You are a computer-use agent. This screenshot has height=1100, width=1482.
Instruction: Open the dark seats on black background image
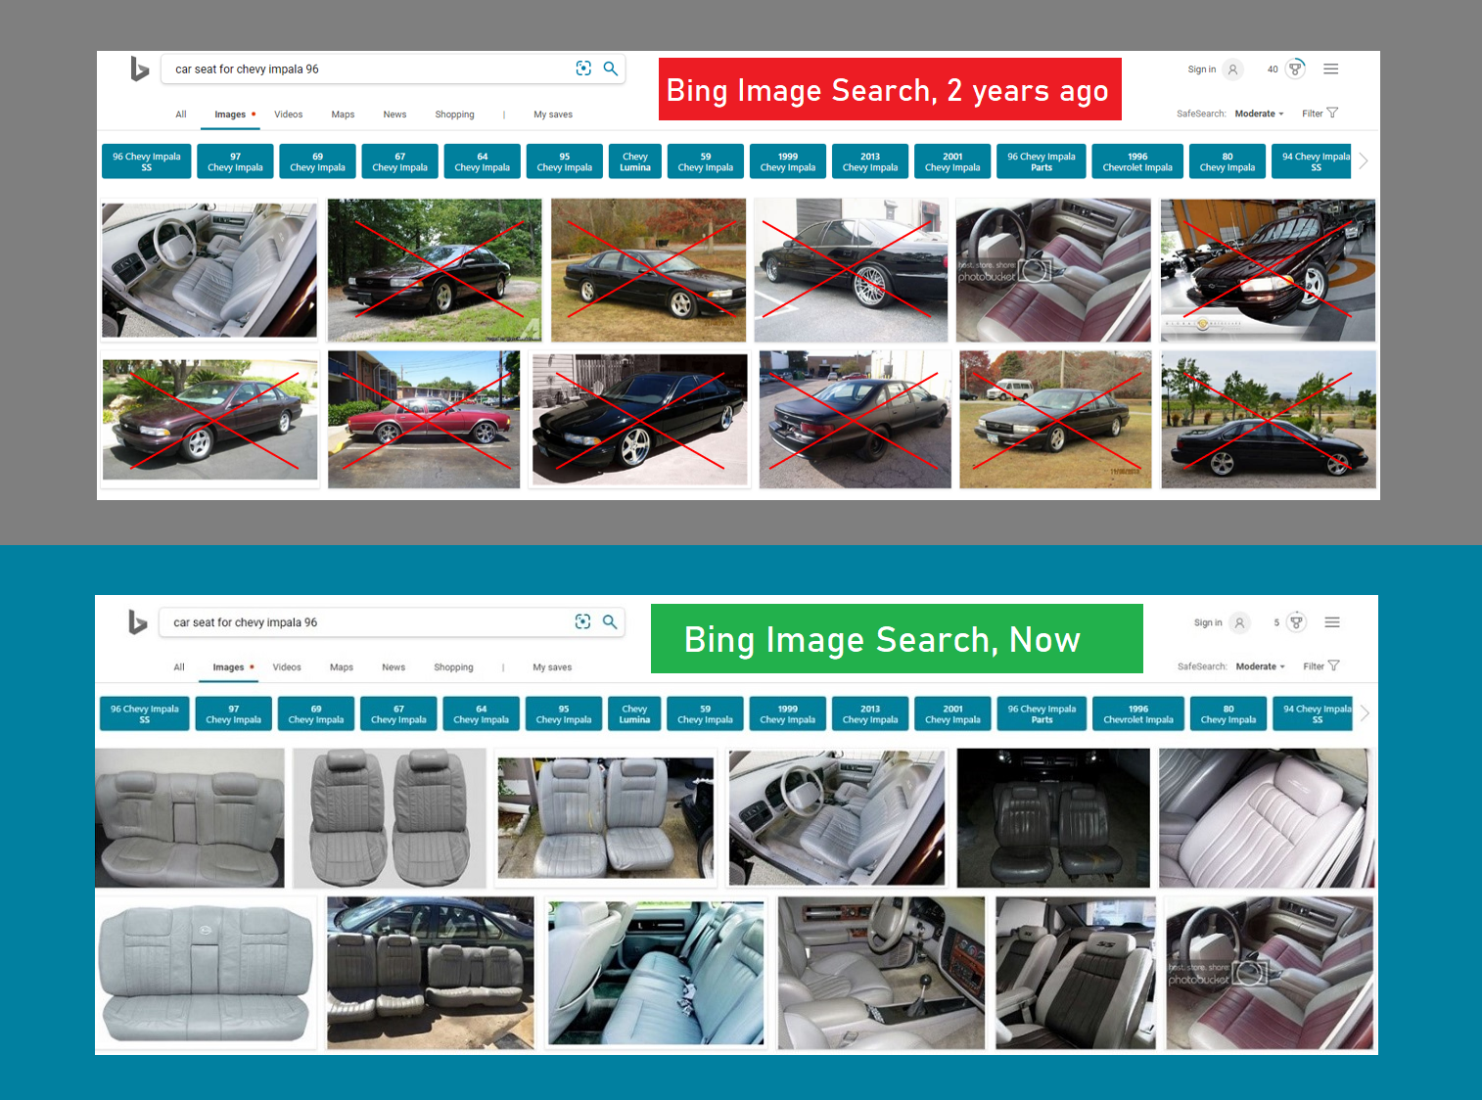click(x=1053, y=818)
